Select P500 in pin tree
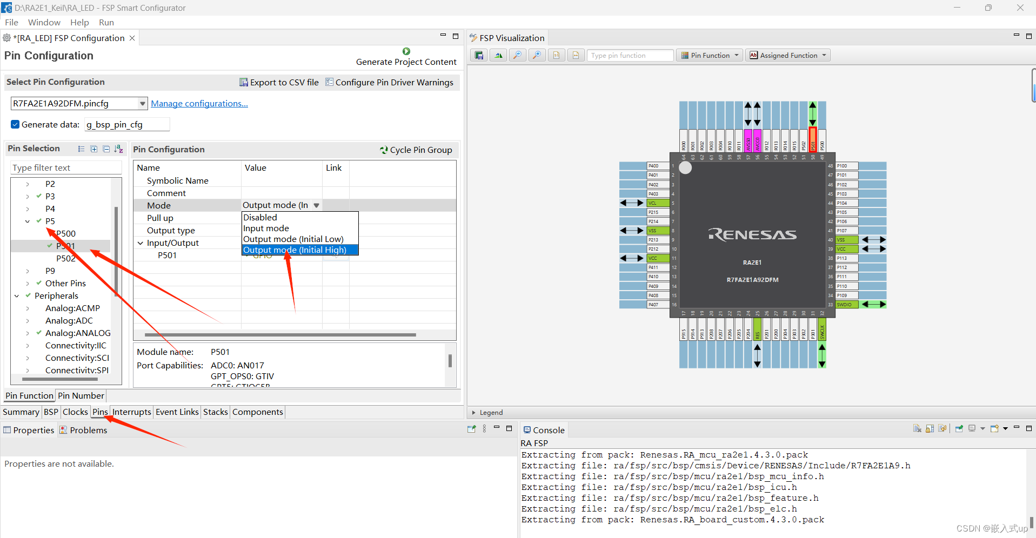This screenshot has height=538, width=1036. 66,233
